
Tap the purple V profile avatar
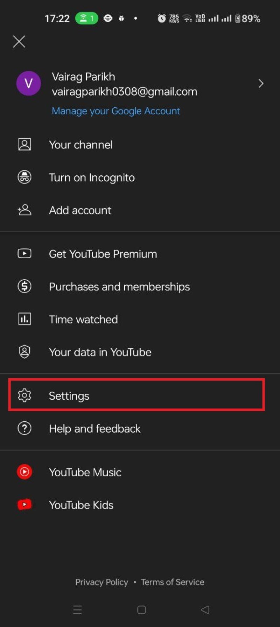click(x=29, y=84)
